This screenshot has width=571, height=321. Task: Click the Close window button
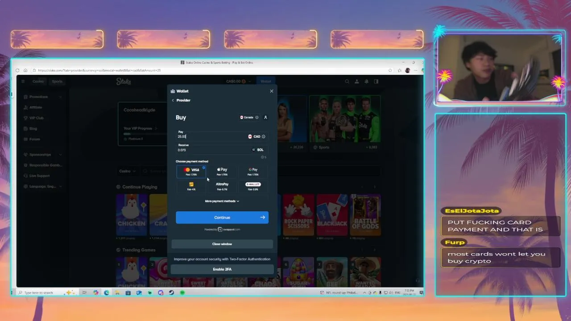222,244
